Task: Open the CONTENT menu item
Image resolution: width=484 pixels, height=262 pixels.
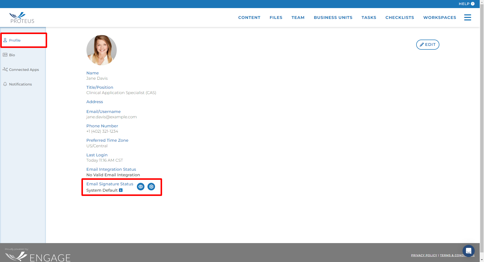Action: point(249,17)
